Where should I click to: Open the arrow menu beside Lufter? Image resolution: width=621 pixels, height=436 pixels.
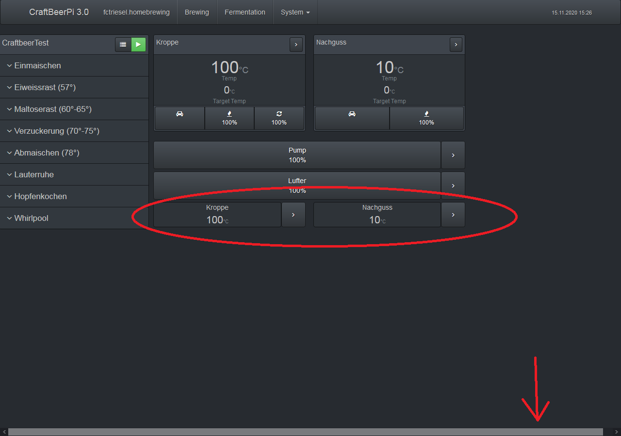[x=453, y=186]
